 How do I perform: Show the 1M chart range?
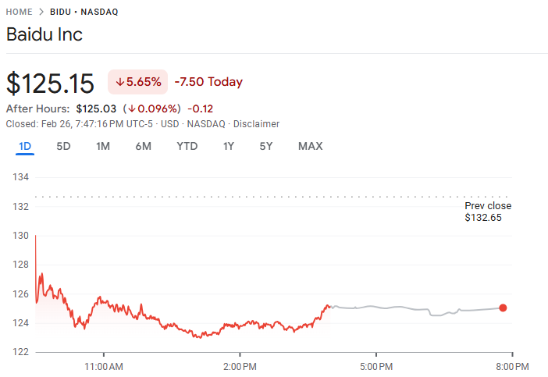coord(103,147)
